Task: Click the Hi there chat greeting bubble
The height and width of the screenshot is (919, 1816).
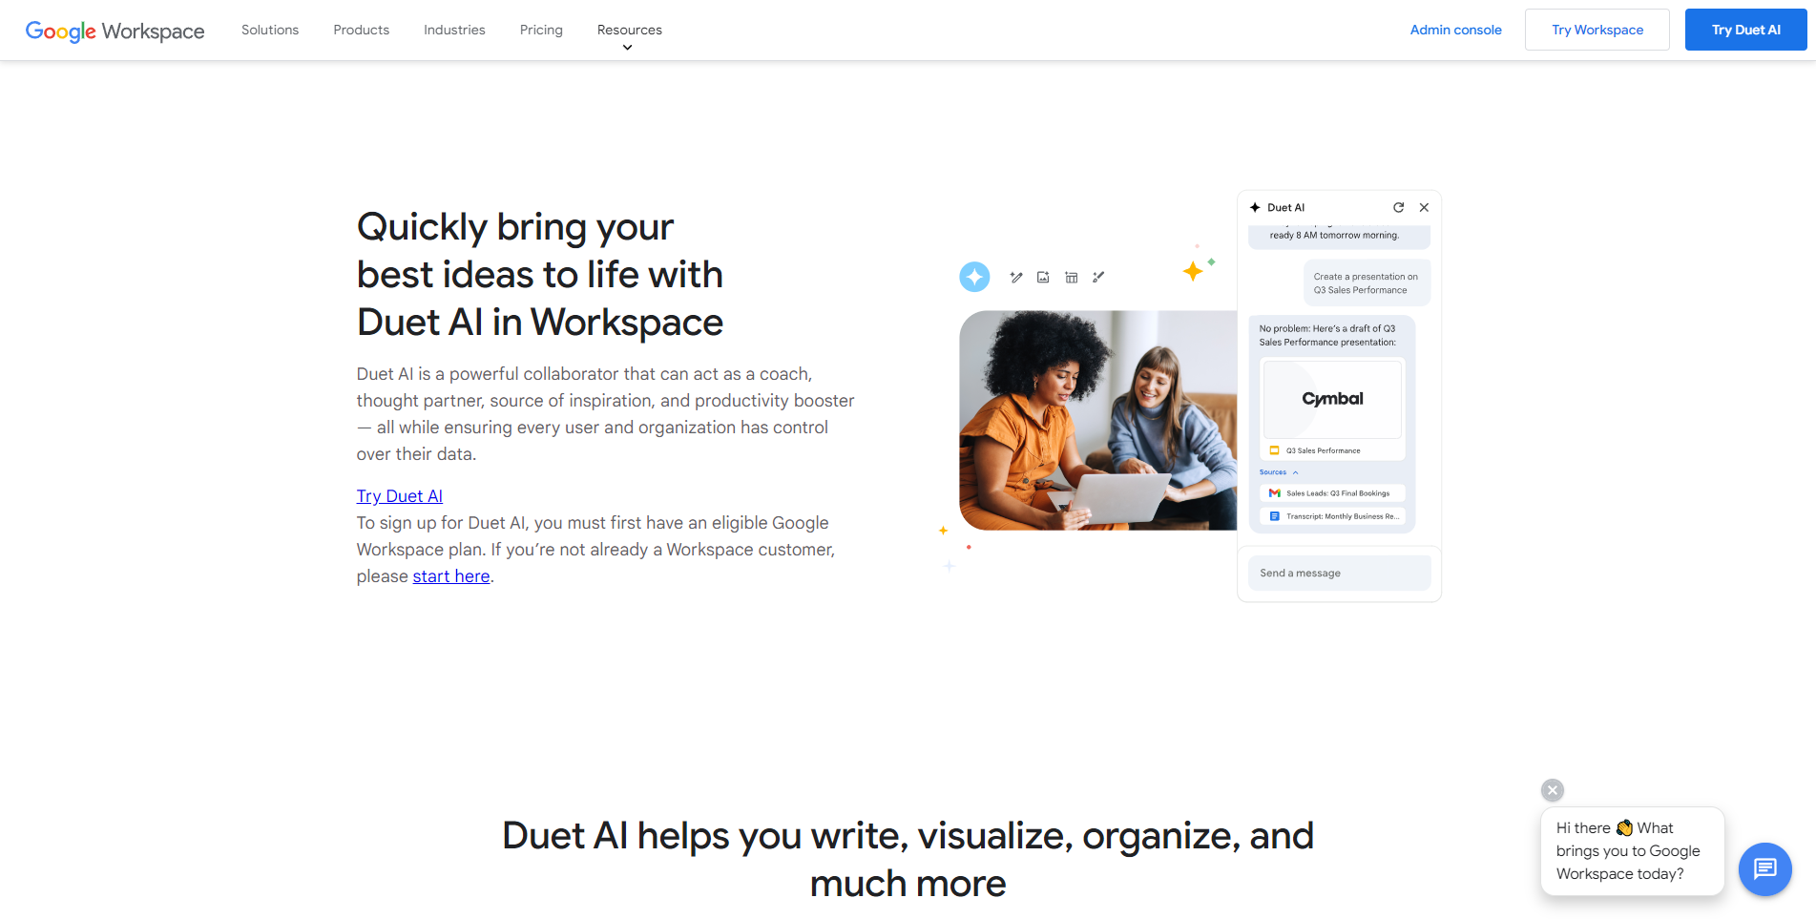Action: coord(1632,851)
